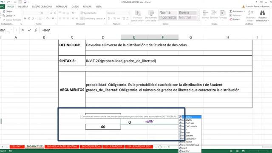
Task: Open the Autosuma dropdown arrow
Action: (x=244, y=11)
